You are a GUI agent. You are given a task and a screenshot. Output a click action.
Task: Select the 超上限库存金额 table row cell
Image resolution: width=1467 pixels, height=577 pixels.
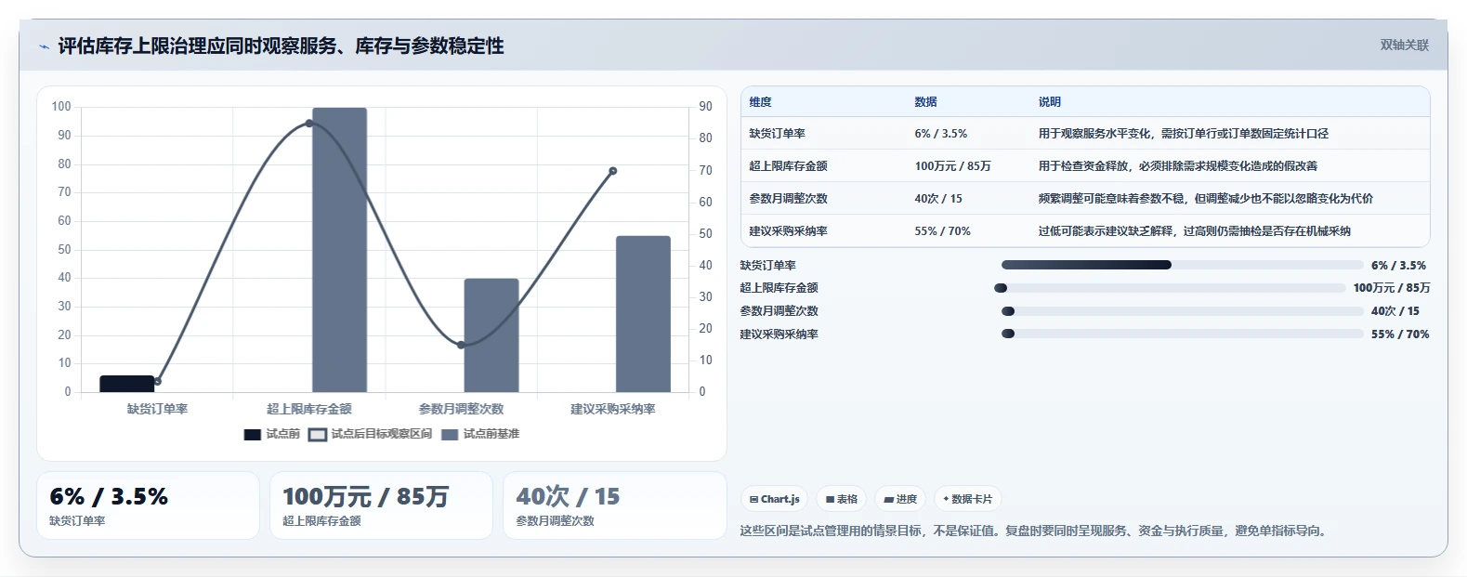(x=789, y=166)
